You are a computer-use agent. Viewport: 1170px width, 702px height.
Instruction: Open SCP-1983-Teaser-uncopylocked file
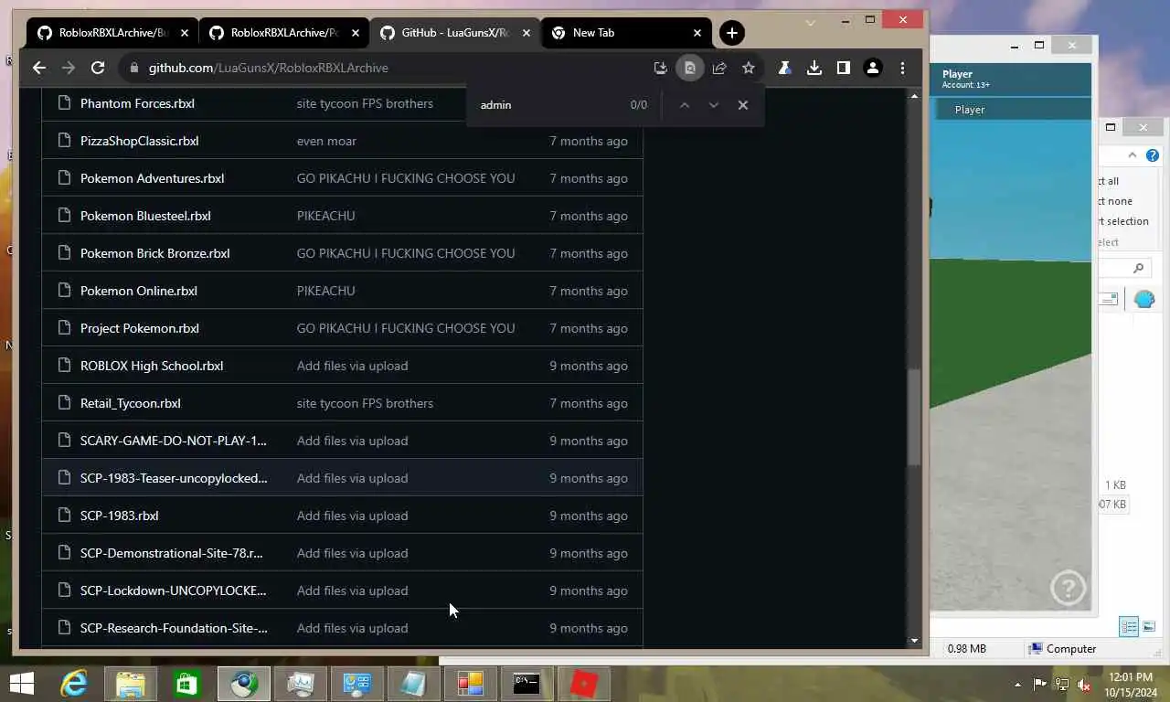[174, 478]
